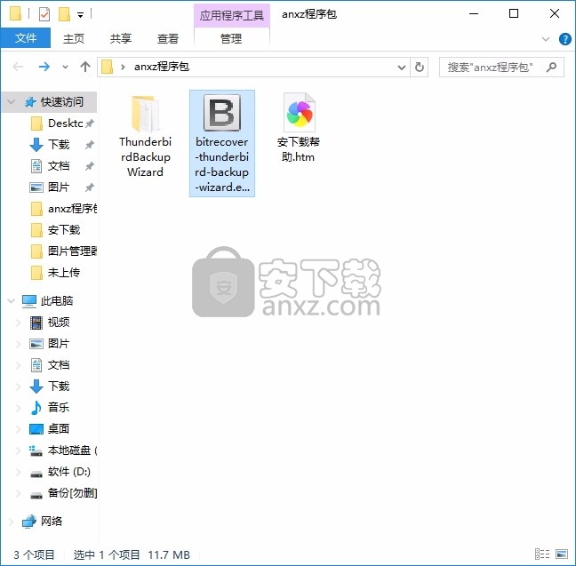Select the 安下载帮助.htm file icon

(299, 112)
